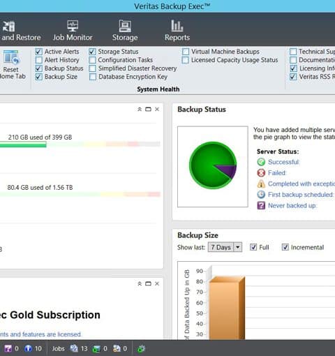Click the licensed features link text
Screen dimensions: 335x356
coord(40,334)
